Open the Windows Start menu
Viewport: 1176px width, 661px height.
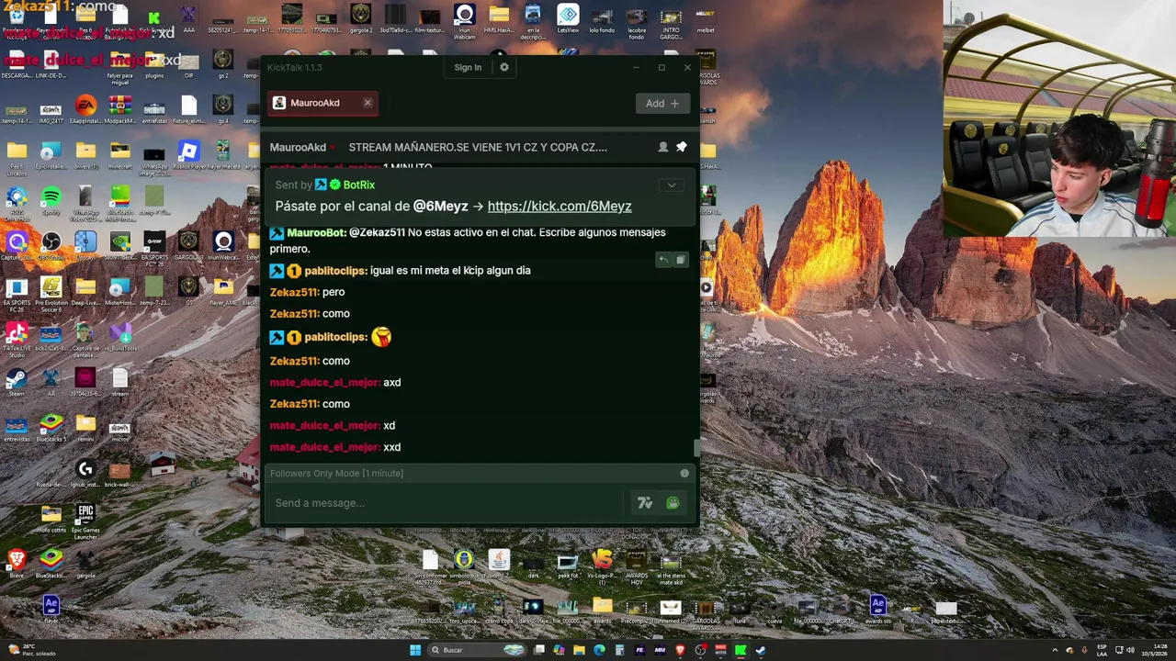415,650
